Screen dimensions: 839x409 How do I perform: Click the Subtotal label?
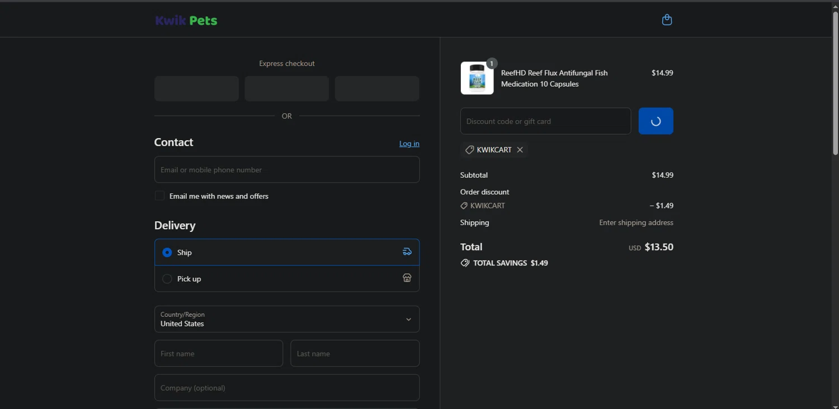474,175
